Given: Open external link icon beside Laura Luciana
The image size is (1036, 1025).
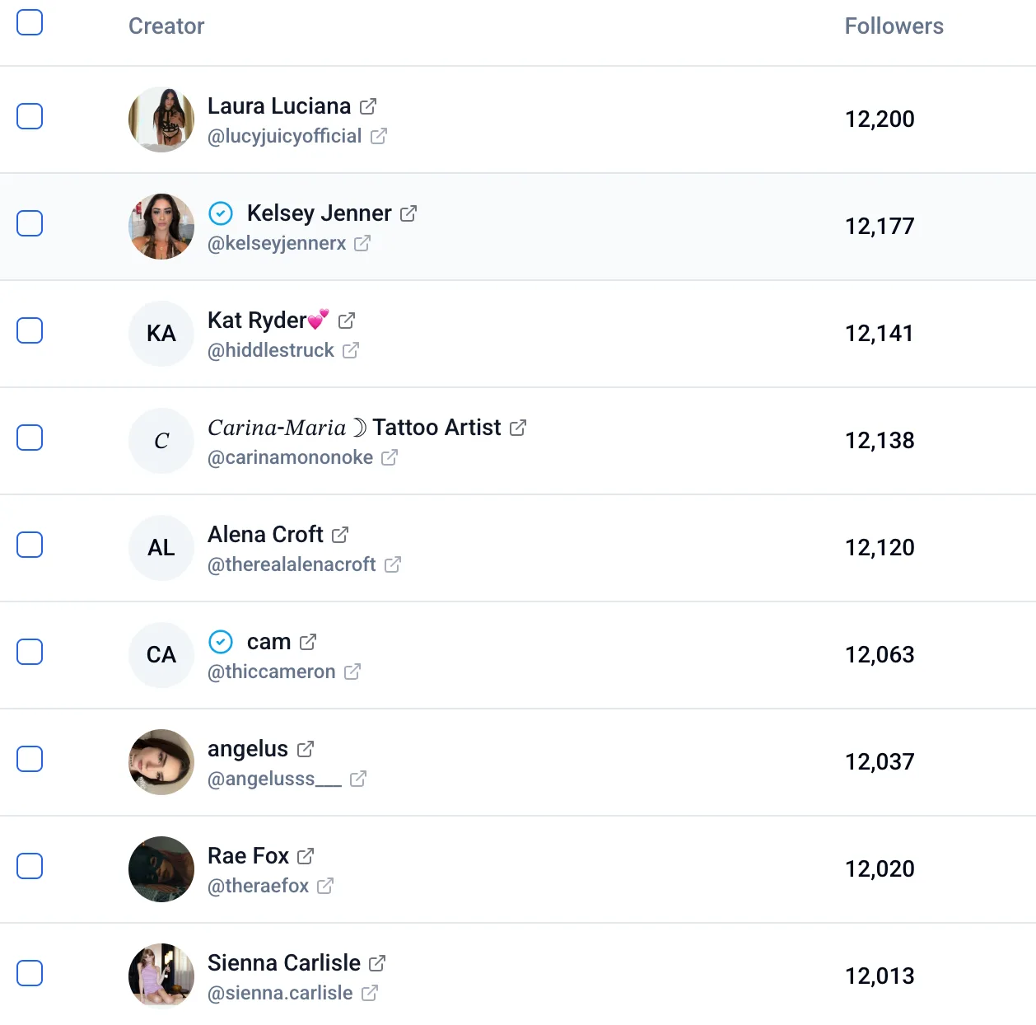Looking at the screenshot, I should pos(368,106).
